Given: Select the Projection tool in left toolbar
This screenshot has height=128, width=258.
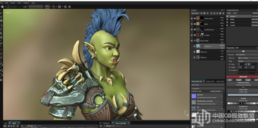Looking at the screenshot, I should [x=1, y=21].
